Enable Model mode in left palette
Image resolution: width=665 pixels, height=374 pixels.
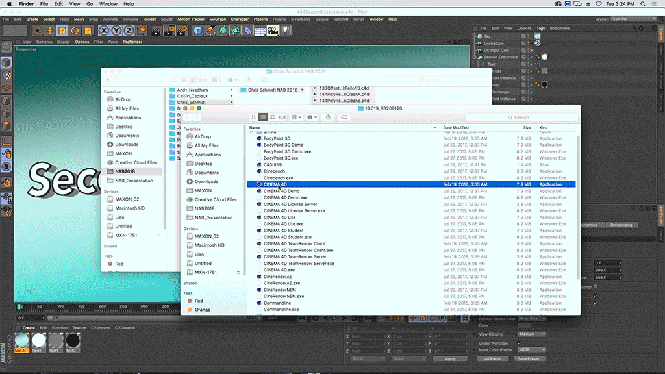coord(6,63)
